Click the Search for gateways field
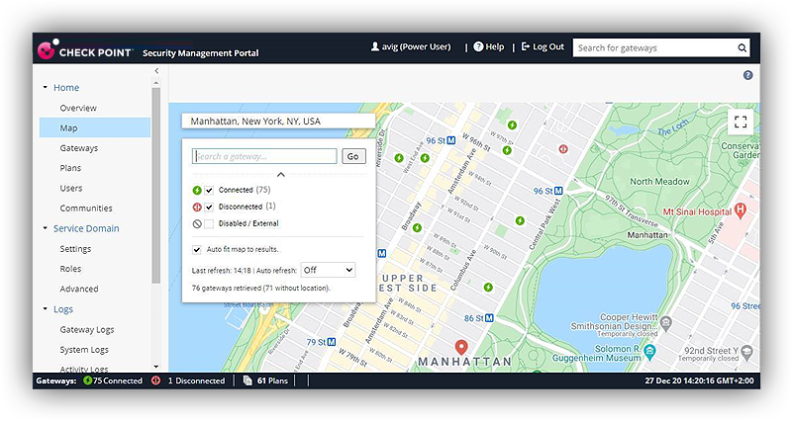The height and width of the screenshot is (421, 792). pos(655,47)
